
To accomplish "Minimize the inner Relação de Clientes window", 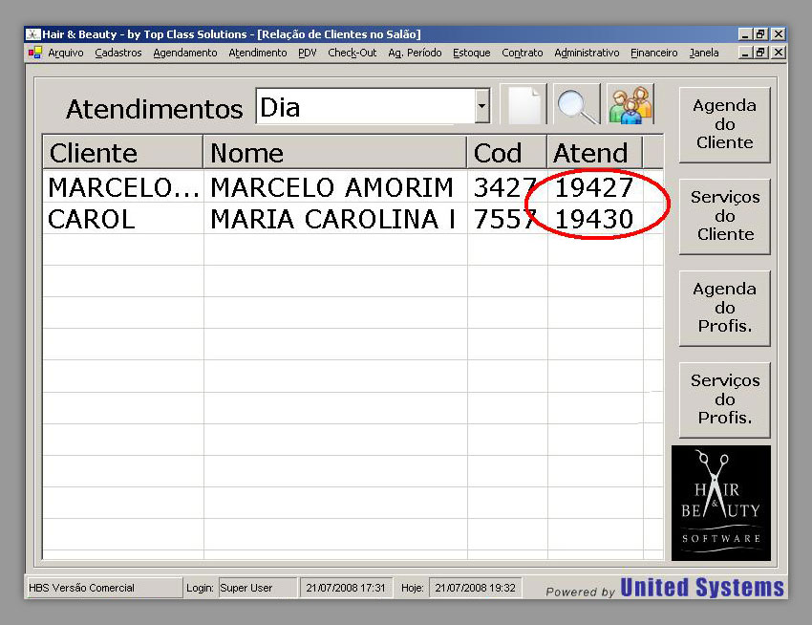I will tap(745, 53).
